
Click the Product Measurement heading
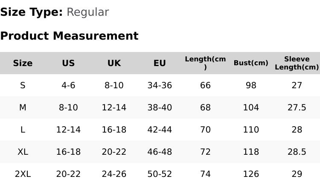coord(70,36)
